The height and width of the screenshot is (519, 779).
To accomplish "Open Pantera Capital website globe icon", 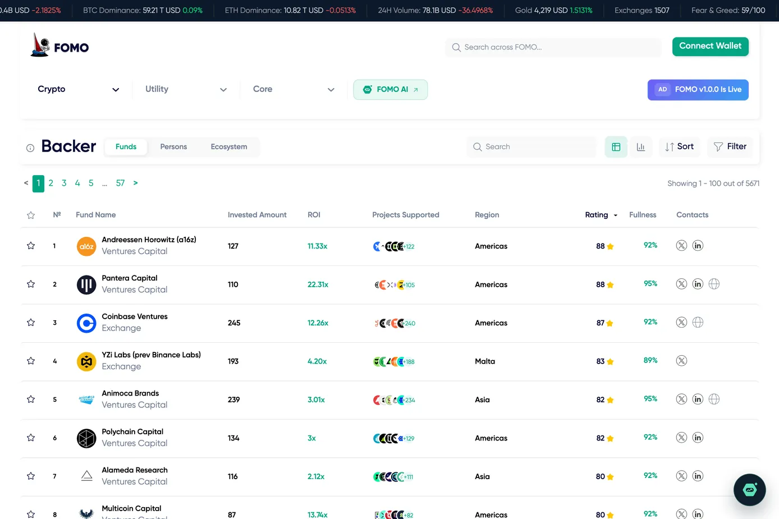I will [714, 284].
